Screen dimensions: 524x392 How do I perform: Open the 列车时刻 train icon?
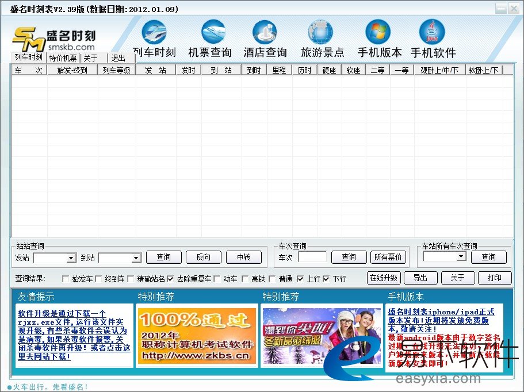(154, 32)
